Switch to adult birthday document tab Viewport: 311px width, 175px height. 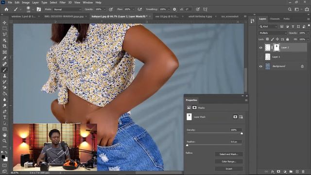200,17
